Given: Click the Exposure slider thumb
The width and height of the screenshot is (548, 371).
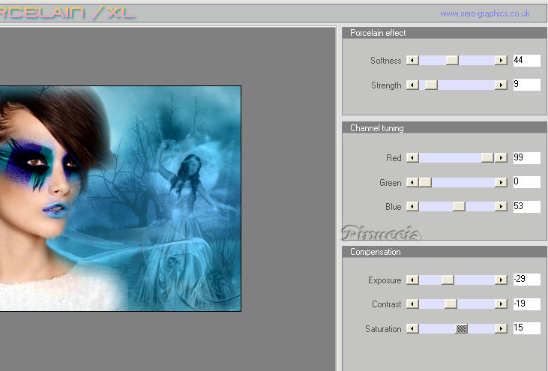Looking at the screenshot, I should (x=448, y=280).
